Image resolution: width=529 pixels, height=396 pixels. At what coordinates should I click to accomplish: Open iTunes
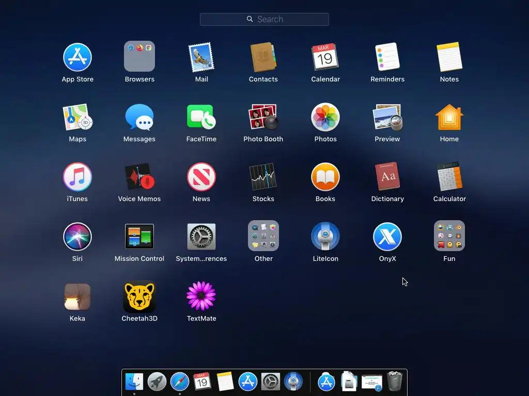(x=77, y=177)
